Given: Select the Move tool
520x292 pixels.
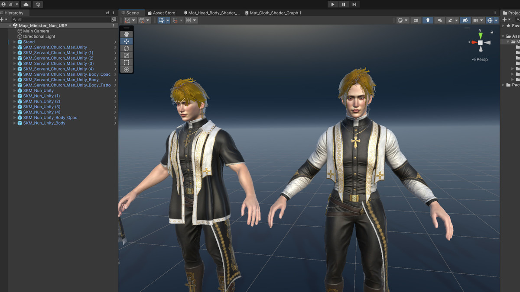Looking at the screenshot, I should 127,41.
